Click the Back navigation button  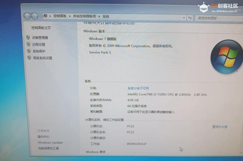click(x=27, y=16)
